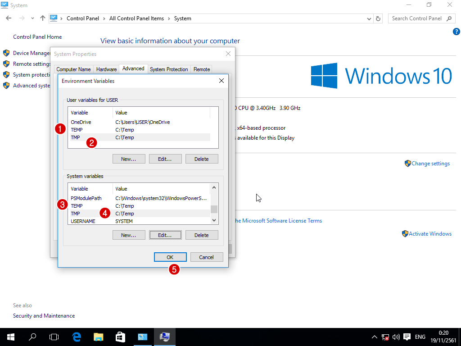The height and width of the screenshot is (346, 461).
Task: Open Control Panel help question icon
Action: tap(456, 32)
